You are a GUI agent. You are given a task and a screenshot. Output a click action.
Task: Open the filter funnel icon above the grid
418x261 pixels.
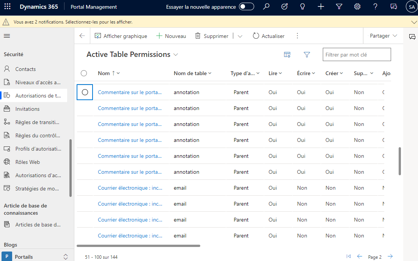pos(307,55)
